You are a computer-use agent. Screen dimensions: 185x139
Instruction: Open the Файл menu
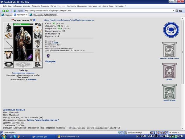[5, 6]
